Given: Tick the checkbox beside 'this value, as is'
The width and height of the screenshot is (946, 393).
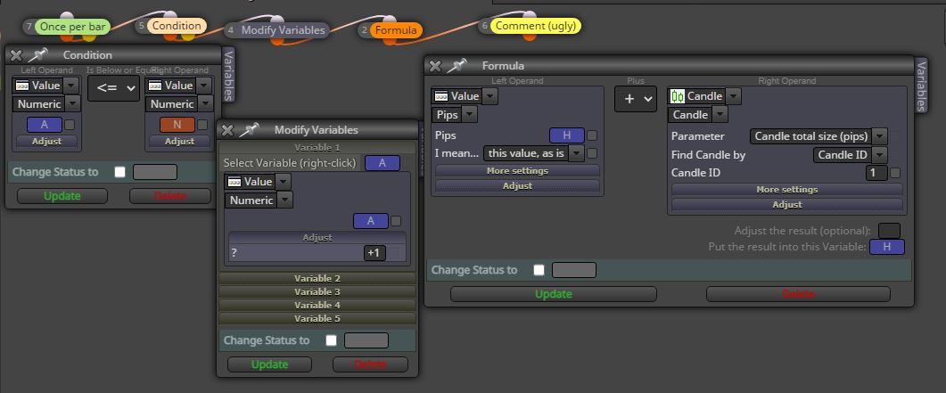Looking at the screenshot, I should point(592,153).
